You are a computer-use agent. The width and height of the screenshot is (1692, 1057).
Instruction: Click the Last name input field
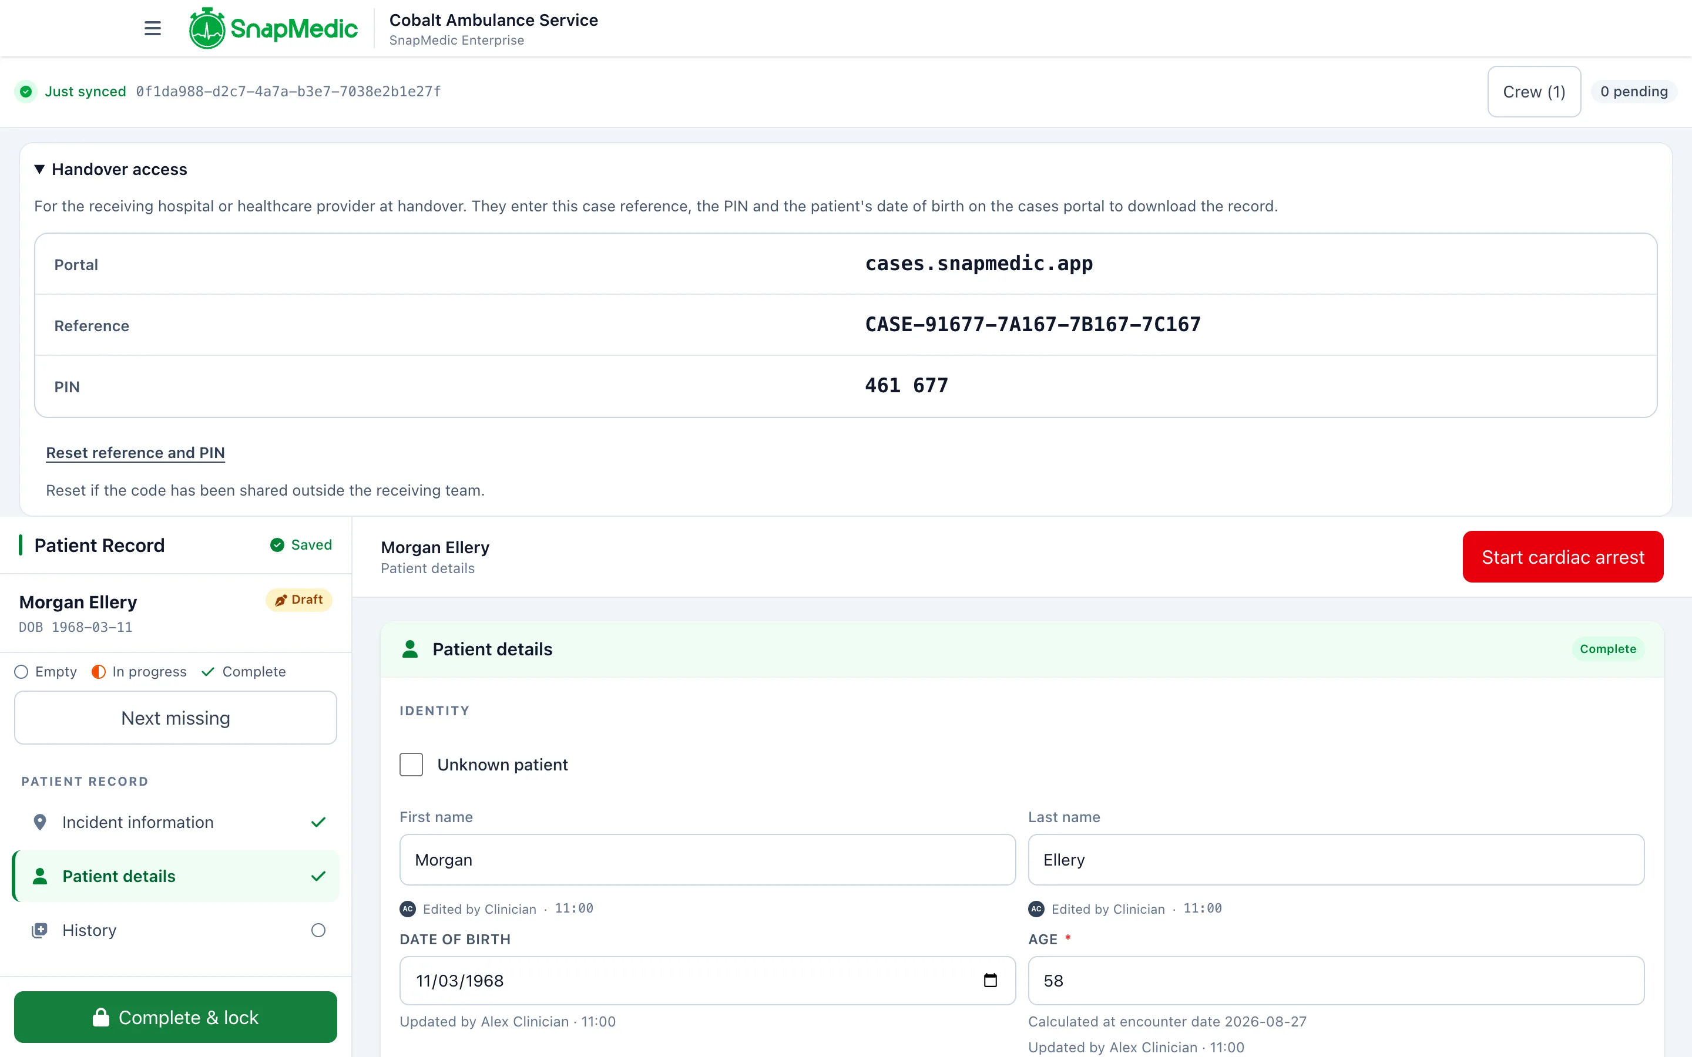[1336, 860]
